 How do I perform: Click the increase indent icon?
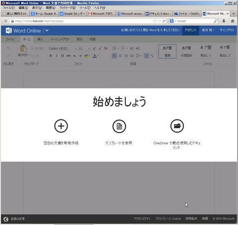coord(138,49)
